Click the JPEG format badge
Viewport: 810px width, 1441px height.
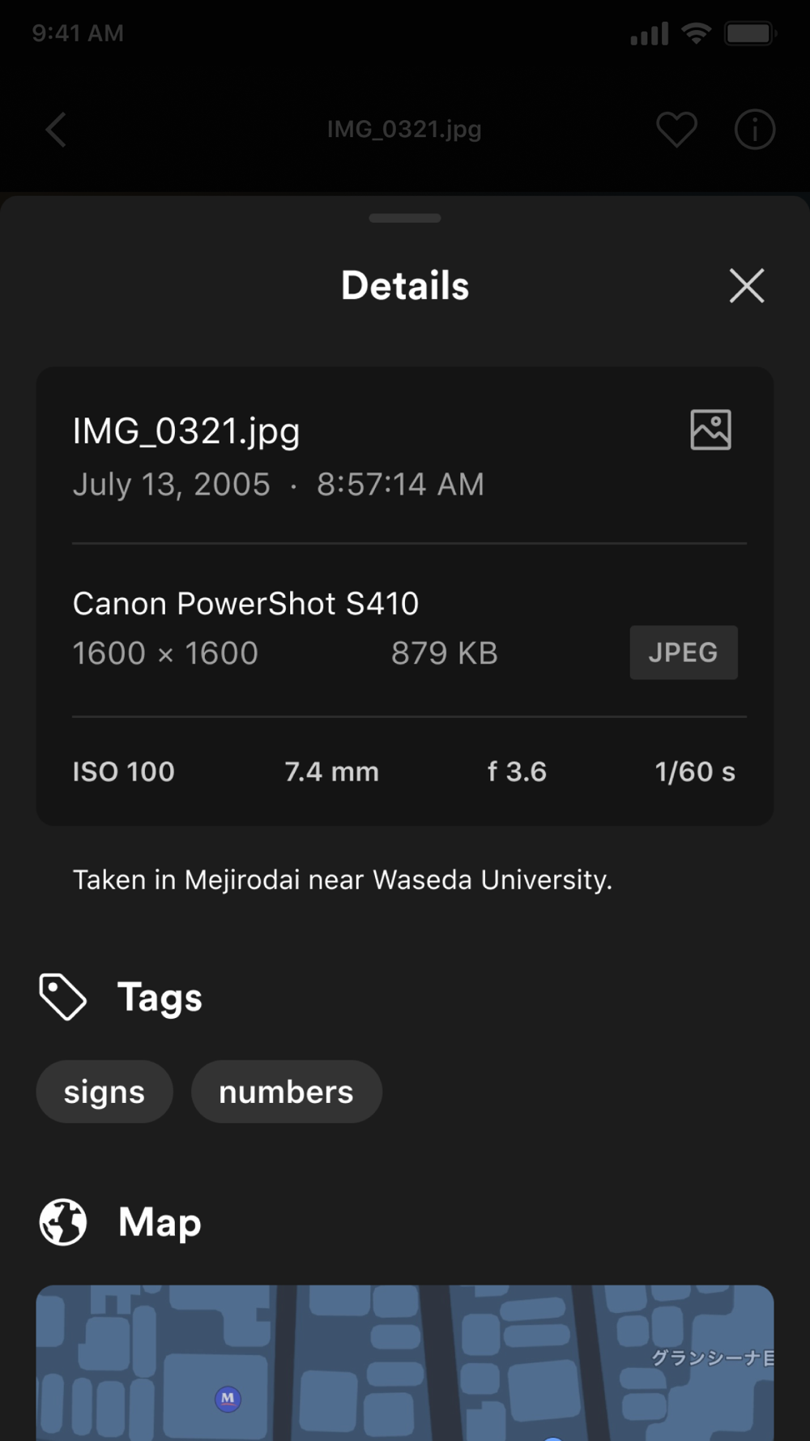[684, 652]
